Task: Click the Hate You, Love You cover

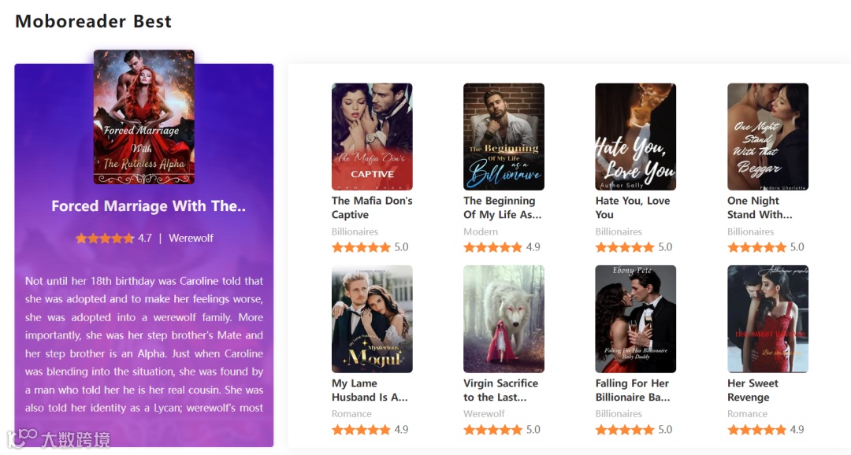Action: click(x=636, y=136)
